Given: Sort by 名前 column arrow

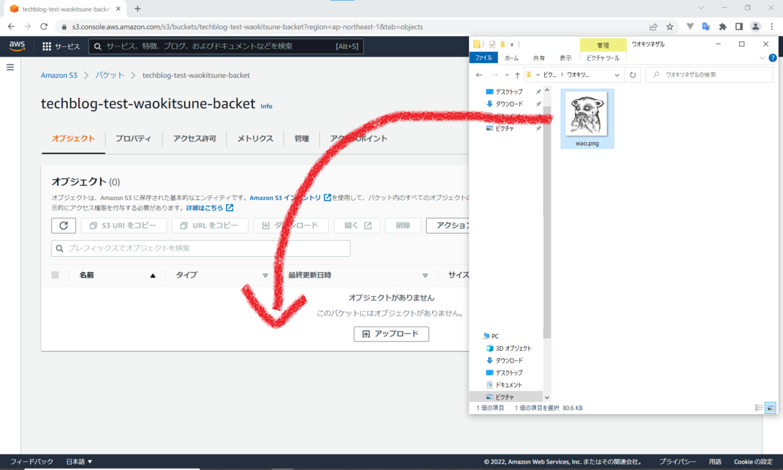Looking at the screenshot, I should click(153, 276).
